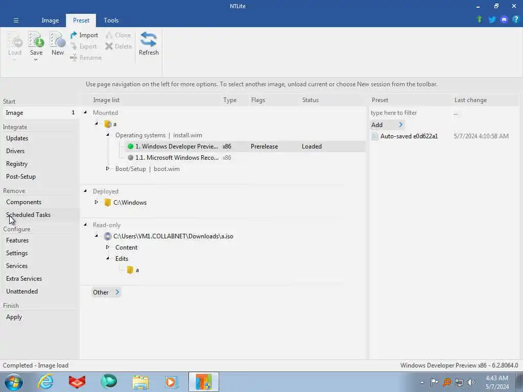Open the Twitter link icon
The width and height of the screenshot is (523, 392).
point(492,20)
